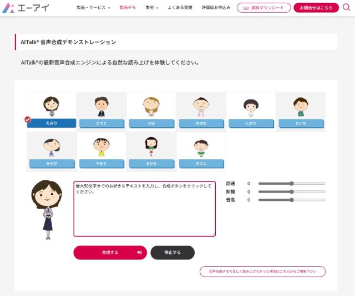
Task: Open the search magnifier icon
Action: click(346, 7)
